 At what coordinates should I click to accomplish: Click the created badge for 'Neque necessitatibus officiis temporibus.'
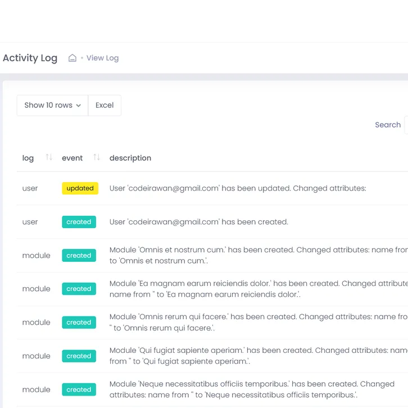pos(79,389)
